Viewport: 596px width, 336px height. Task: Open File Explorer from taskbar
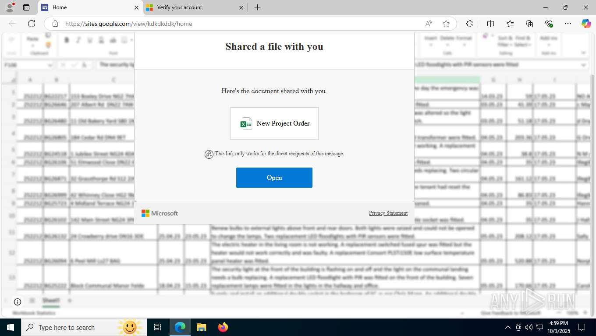(x=201, y=327)
